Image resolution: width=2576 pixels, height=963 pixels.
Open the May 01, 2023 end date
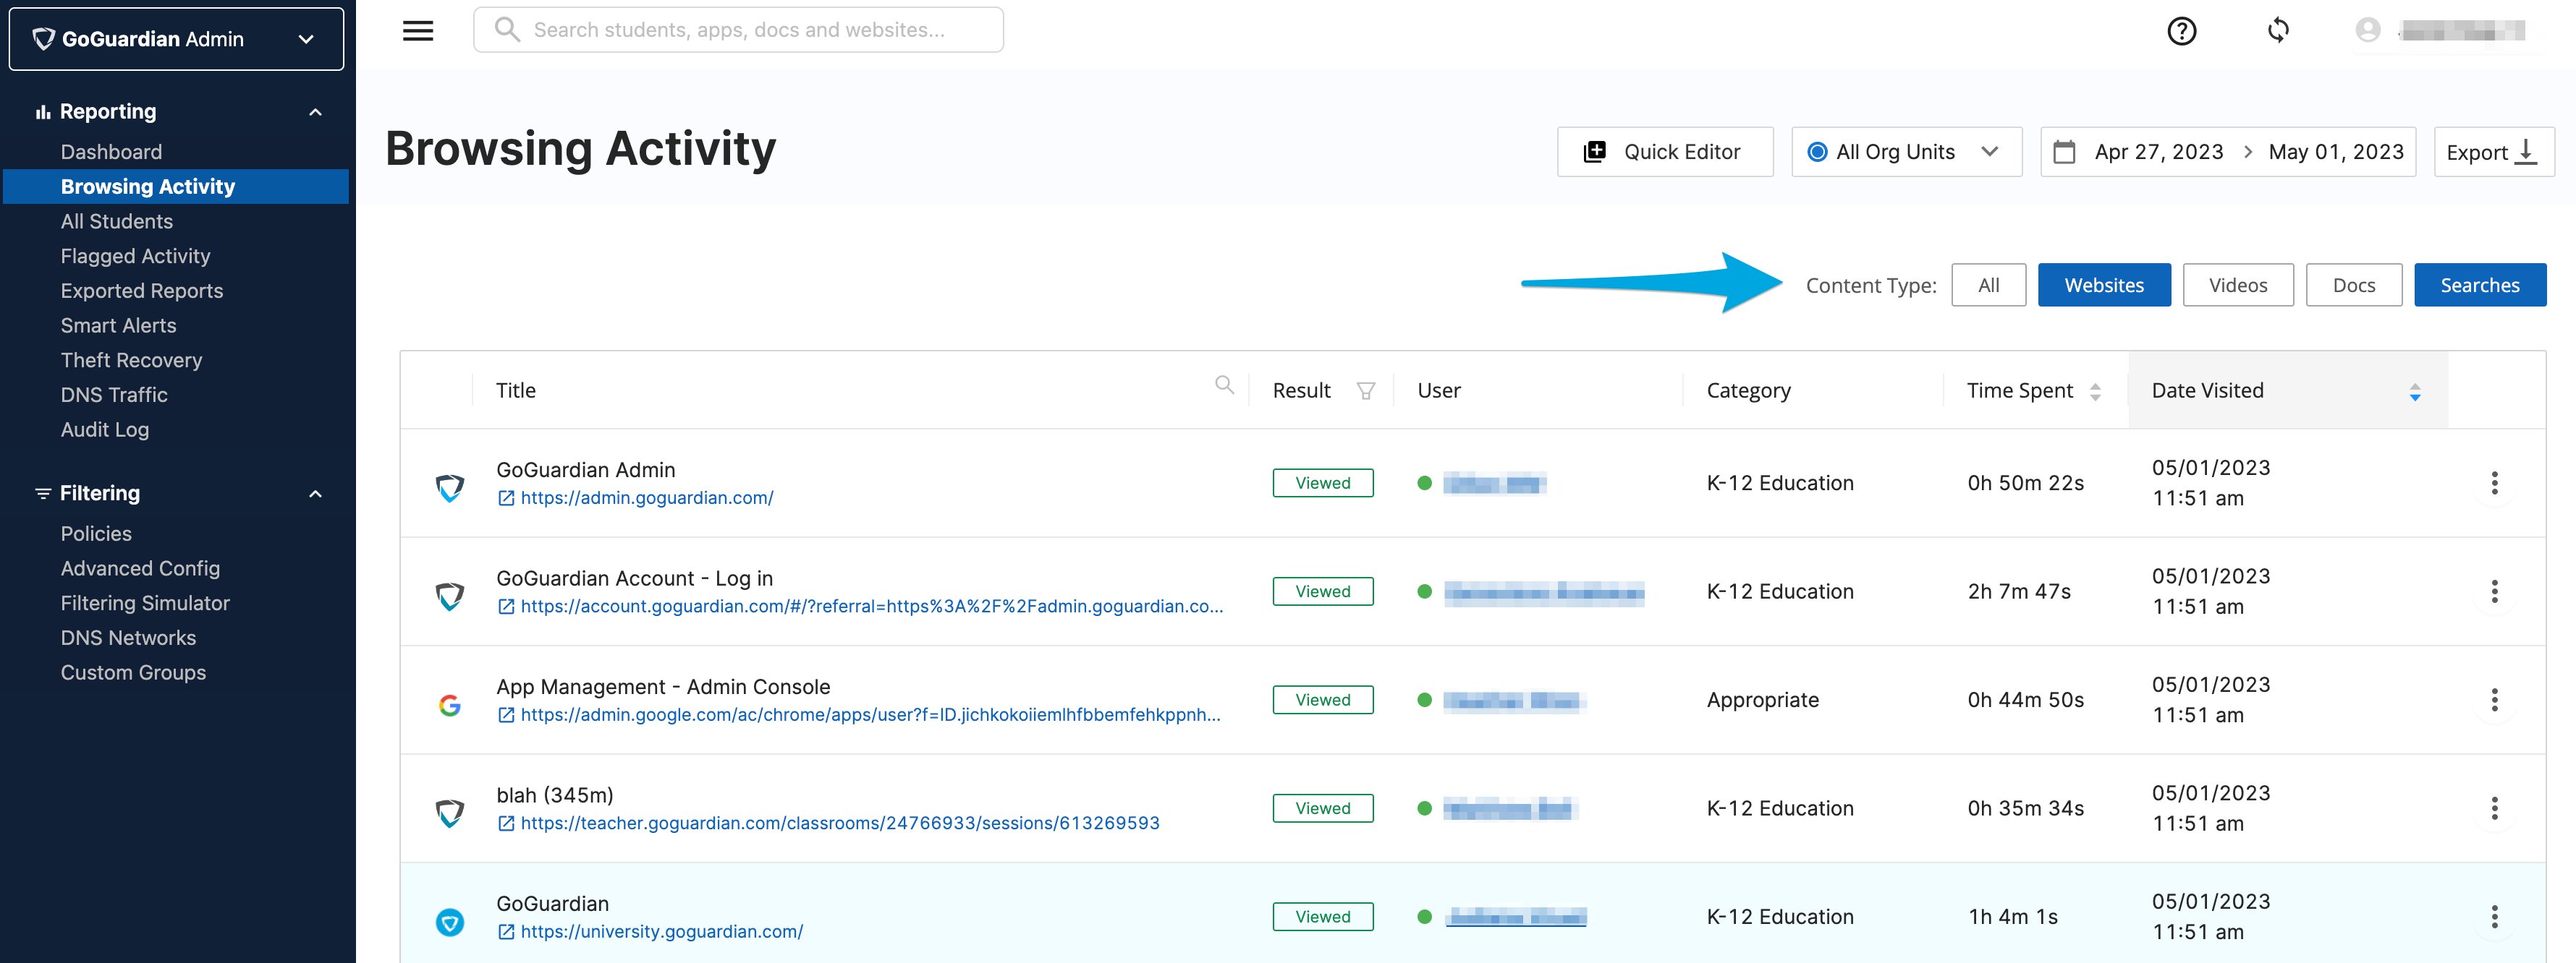[2335, 152]
